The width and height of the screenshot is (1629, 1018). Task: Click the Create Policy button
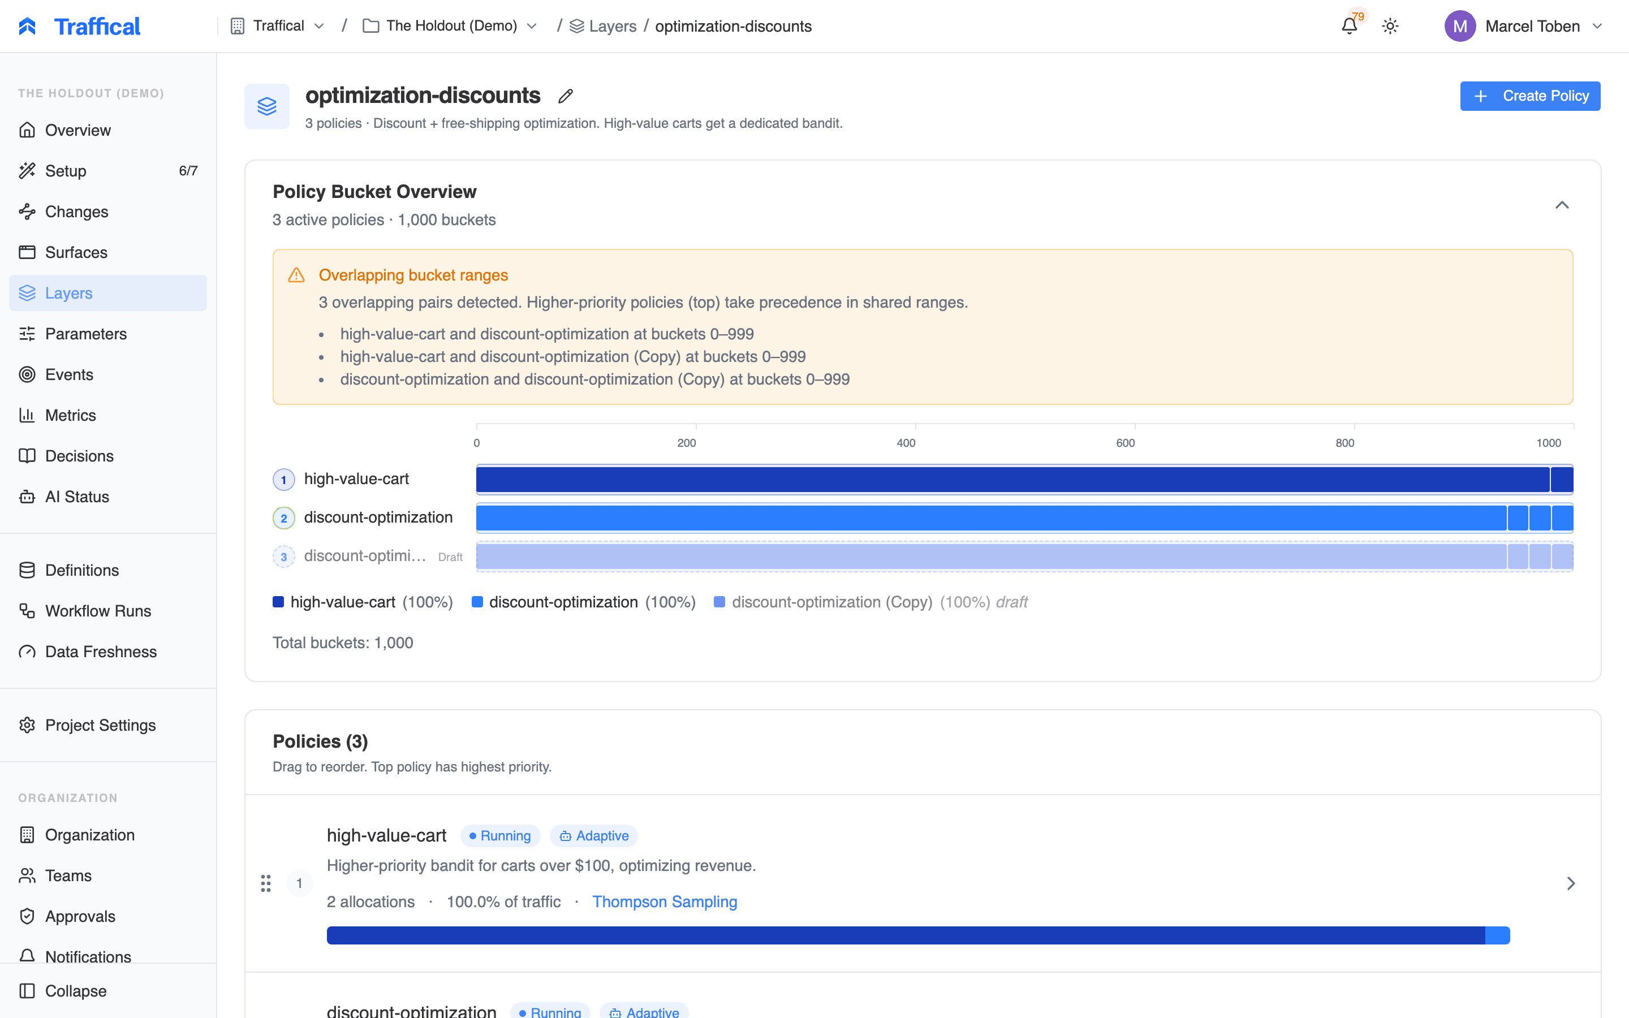1530,96
